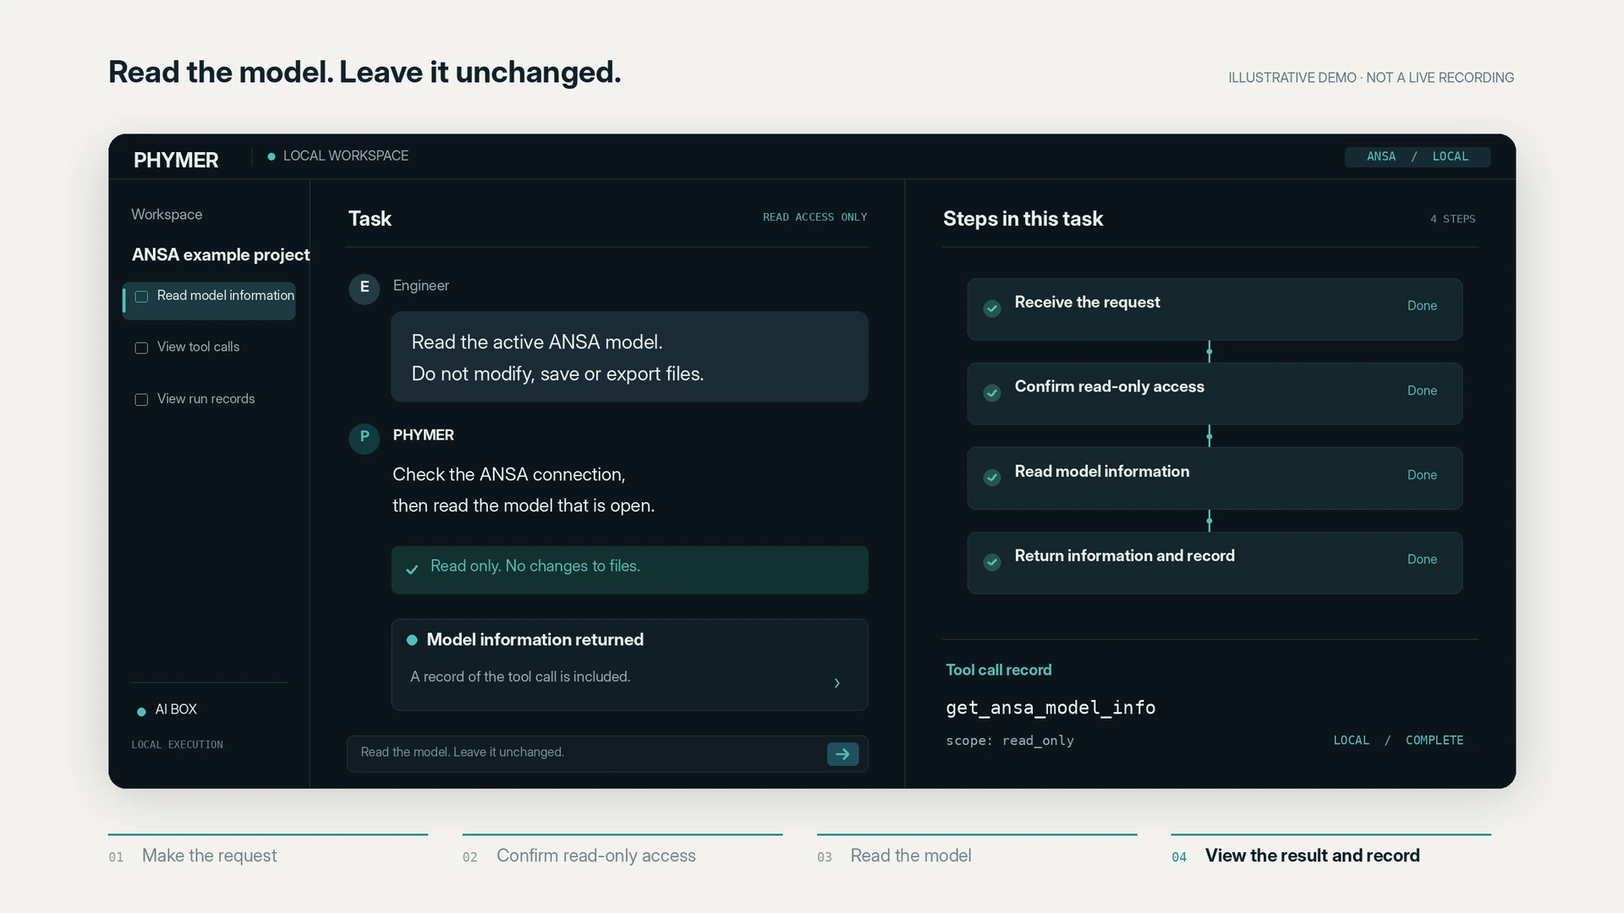This screenshot has height=913, width=1624.
Task: Click checkmark icon beside Return information and record
Action: click(x=992, y=562)
